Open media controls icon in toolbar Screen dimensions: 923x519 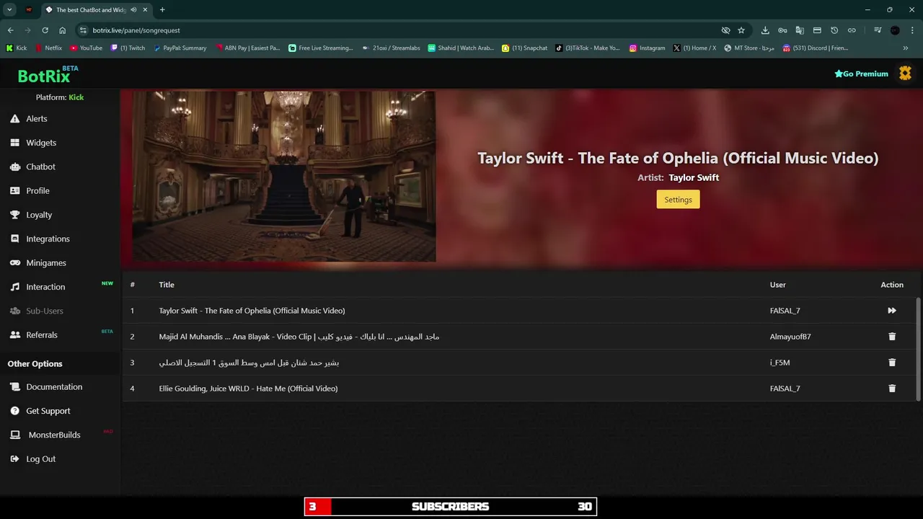click(x=878, y=30)
